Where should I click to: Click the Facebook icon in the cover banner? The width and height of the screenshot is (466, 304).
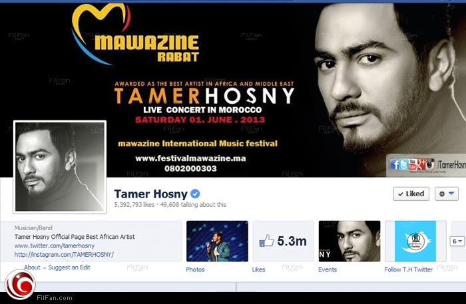pyautogui.click(x=394, y=164)
